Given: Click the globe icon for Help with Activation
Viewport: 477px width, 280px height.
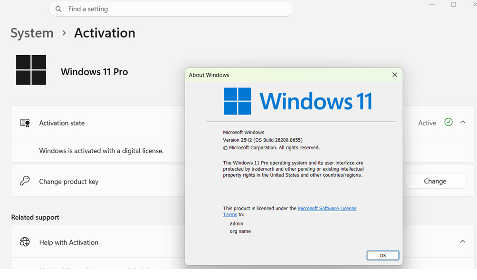Looking at the screenshot, I should click(25, 242).
